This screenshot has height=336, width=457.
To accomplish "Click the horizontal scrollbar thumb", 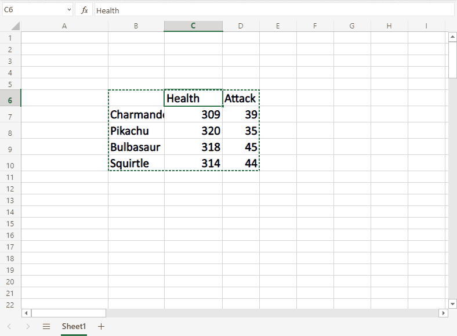I will click(68, 313).
